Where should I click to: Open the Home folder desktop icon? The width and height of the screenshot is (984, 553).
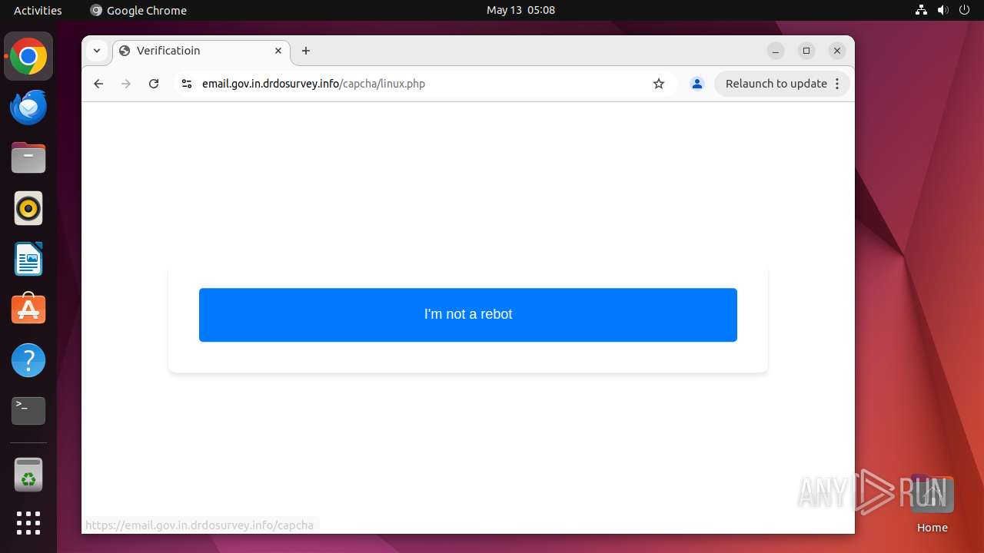click(932, 504)
